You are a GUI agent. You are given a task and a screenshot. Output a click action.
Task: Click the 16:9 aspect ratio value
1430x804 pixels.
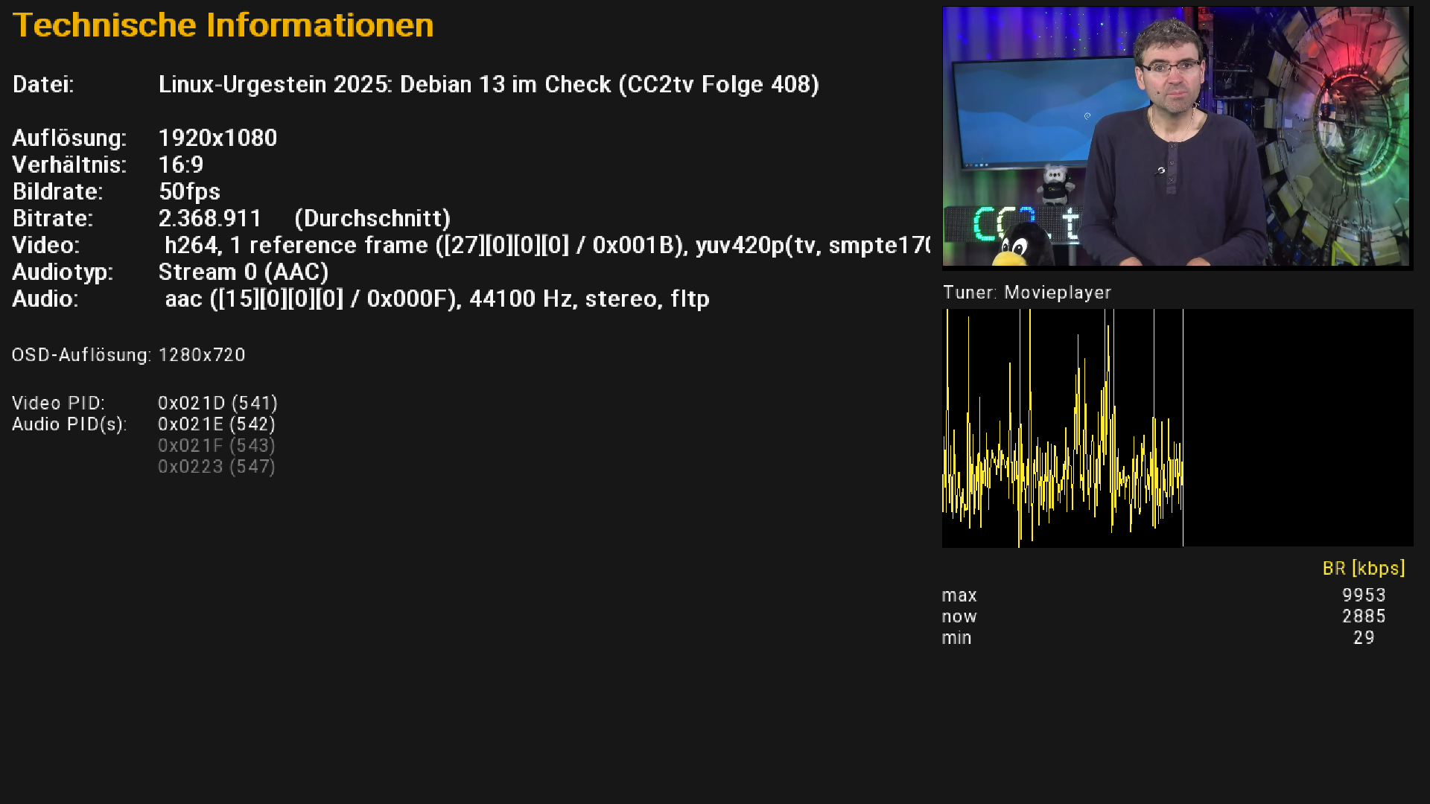(x=180, y=165)
